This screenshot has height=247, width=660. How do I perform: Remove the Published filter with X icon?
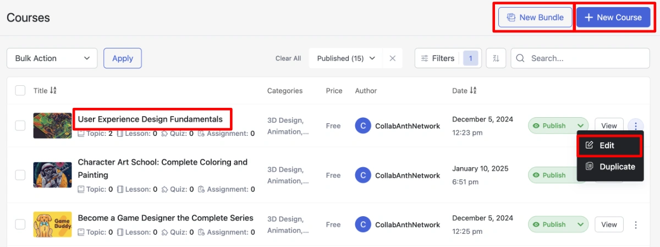coord(392,58)
